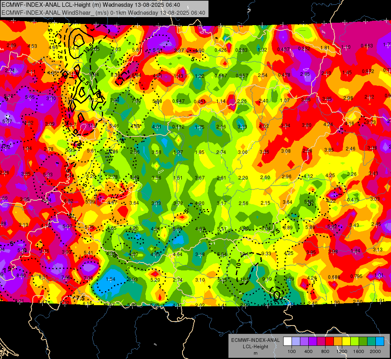Screen dimensions: 391x359
Task: Select the yellow legend swatch
Action: tap(346, 341)
